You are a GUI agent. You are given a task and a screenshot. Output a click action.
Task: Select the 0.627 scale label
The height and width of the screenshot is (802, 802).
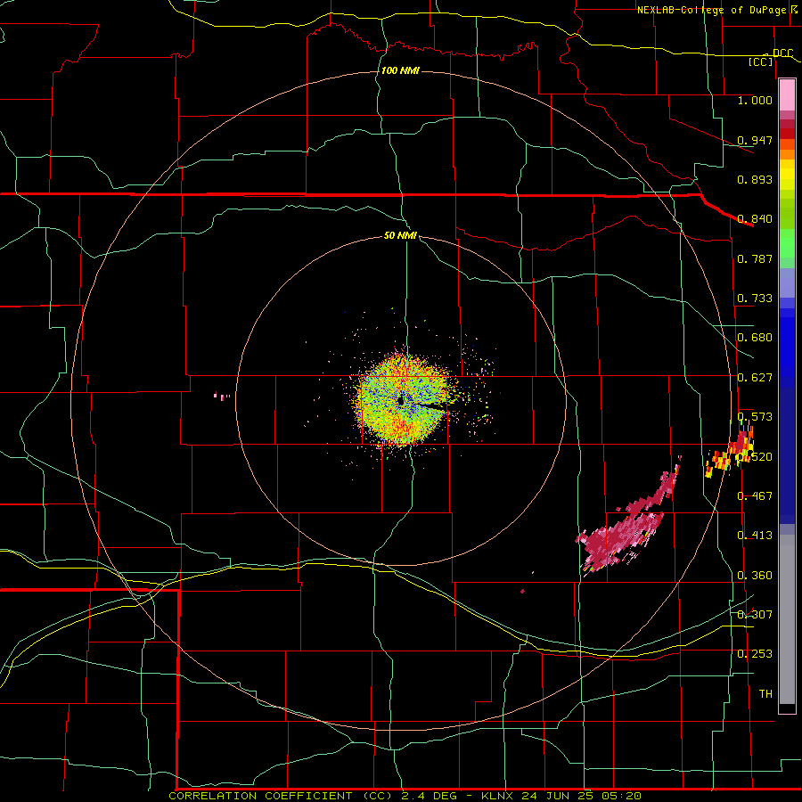point(755,378)
